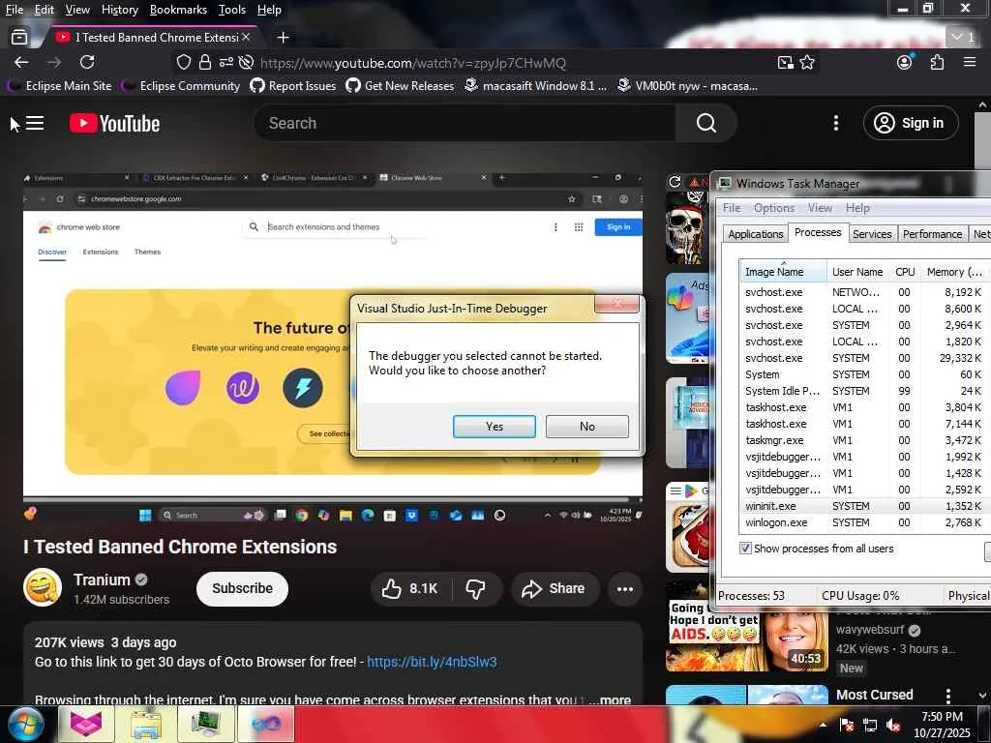The image size is (991, 743).
Task: Open the Task Manager taskbar icon
Action: 205,724
